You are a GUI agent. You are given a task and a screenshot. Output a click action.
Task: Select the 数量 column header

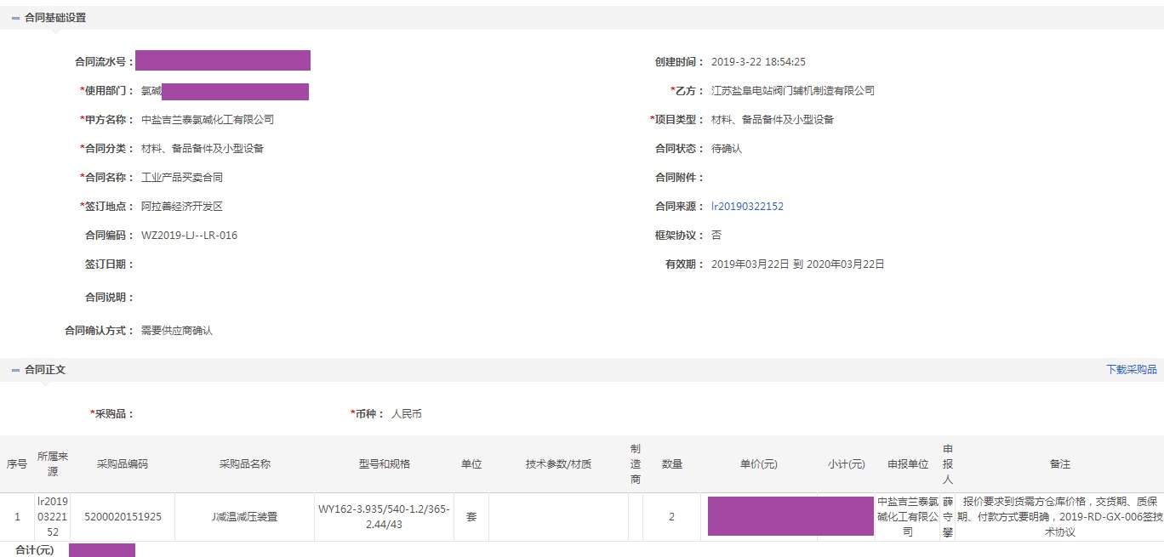[671, 464]
